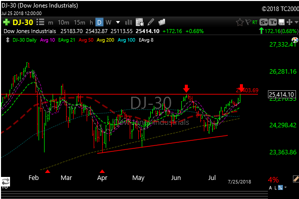Screen dimensions: 299x199
Task: Click the color palette icon near price axis
Action: 294,40
